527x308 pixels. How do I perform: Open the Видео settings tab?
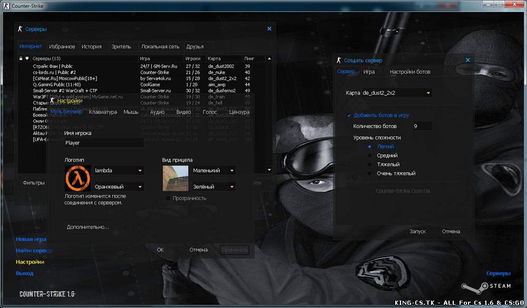click(183, 112)
